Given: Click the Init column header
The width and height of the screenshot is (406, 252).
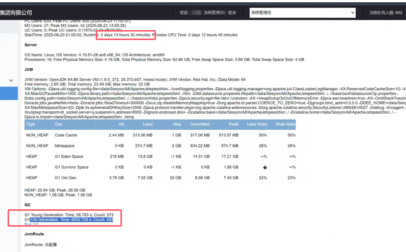Looking at the screenshot, I should tap(121, 124).
